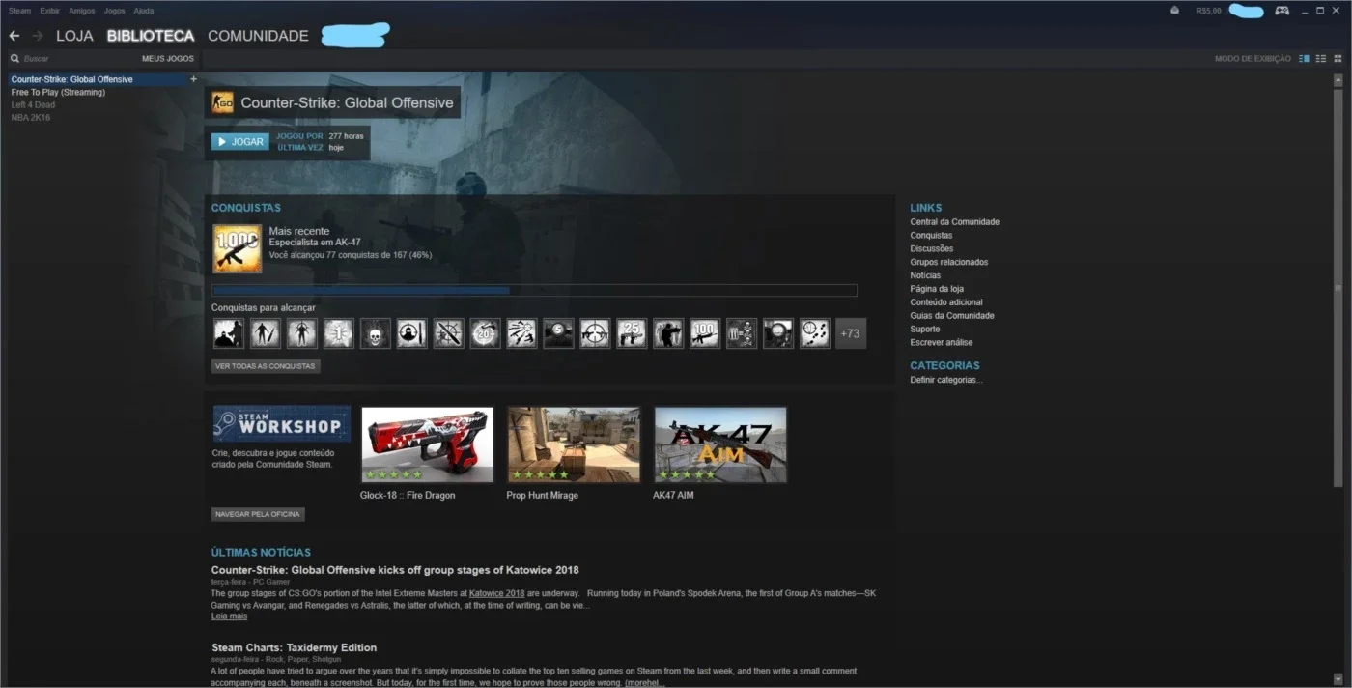Select Free To Play (Streaming) in games list
Image resolution: width=1352 pixels, height=688 pixels.
pyautogui.click(x=58, y=92)
